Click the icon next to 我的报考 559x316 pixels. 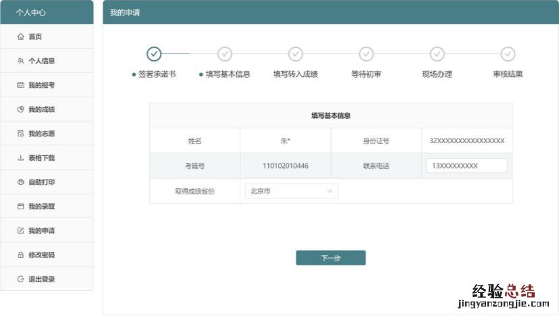click(20, 85)
